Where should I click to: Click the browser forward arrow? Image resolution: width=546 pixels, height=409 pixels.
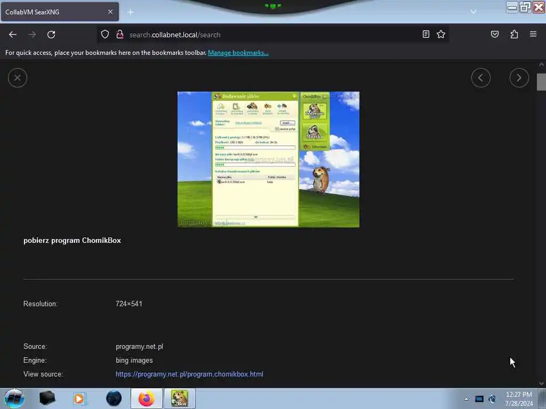(32, 35)
